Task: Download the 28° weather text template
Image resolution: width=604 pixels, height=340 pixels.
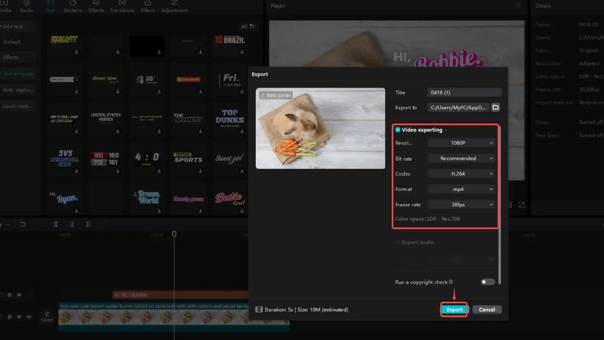Action: (159, 91)
